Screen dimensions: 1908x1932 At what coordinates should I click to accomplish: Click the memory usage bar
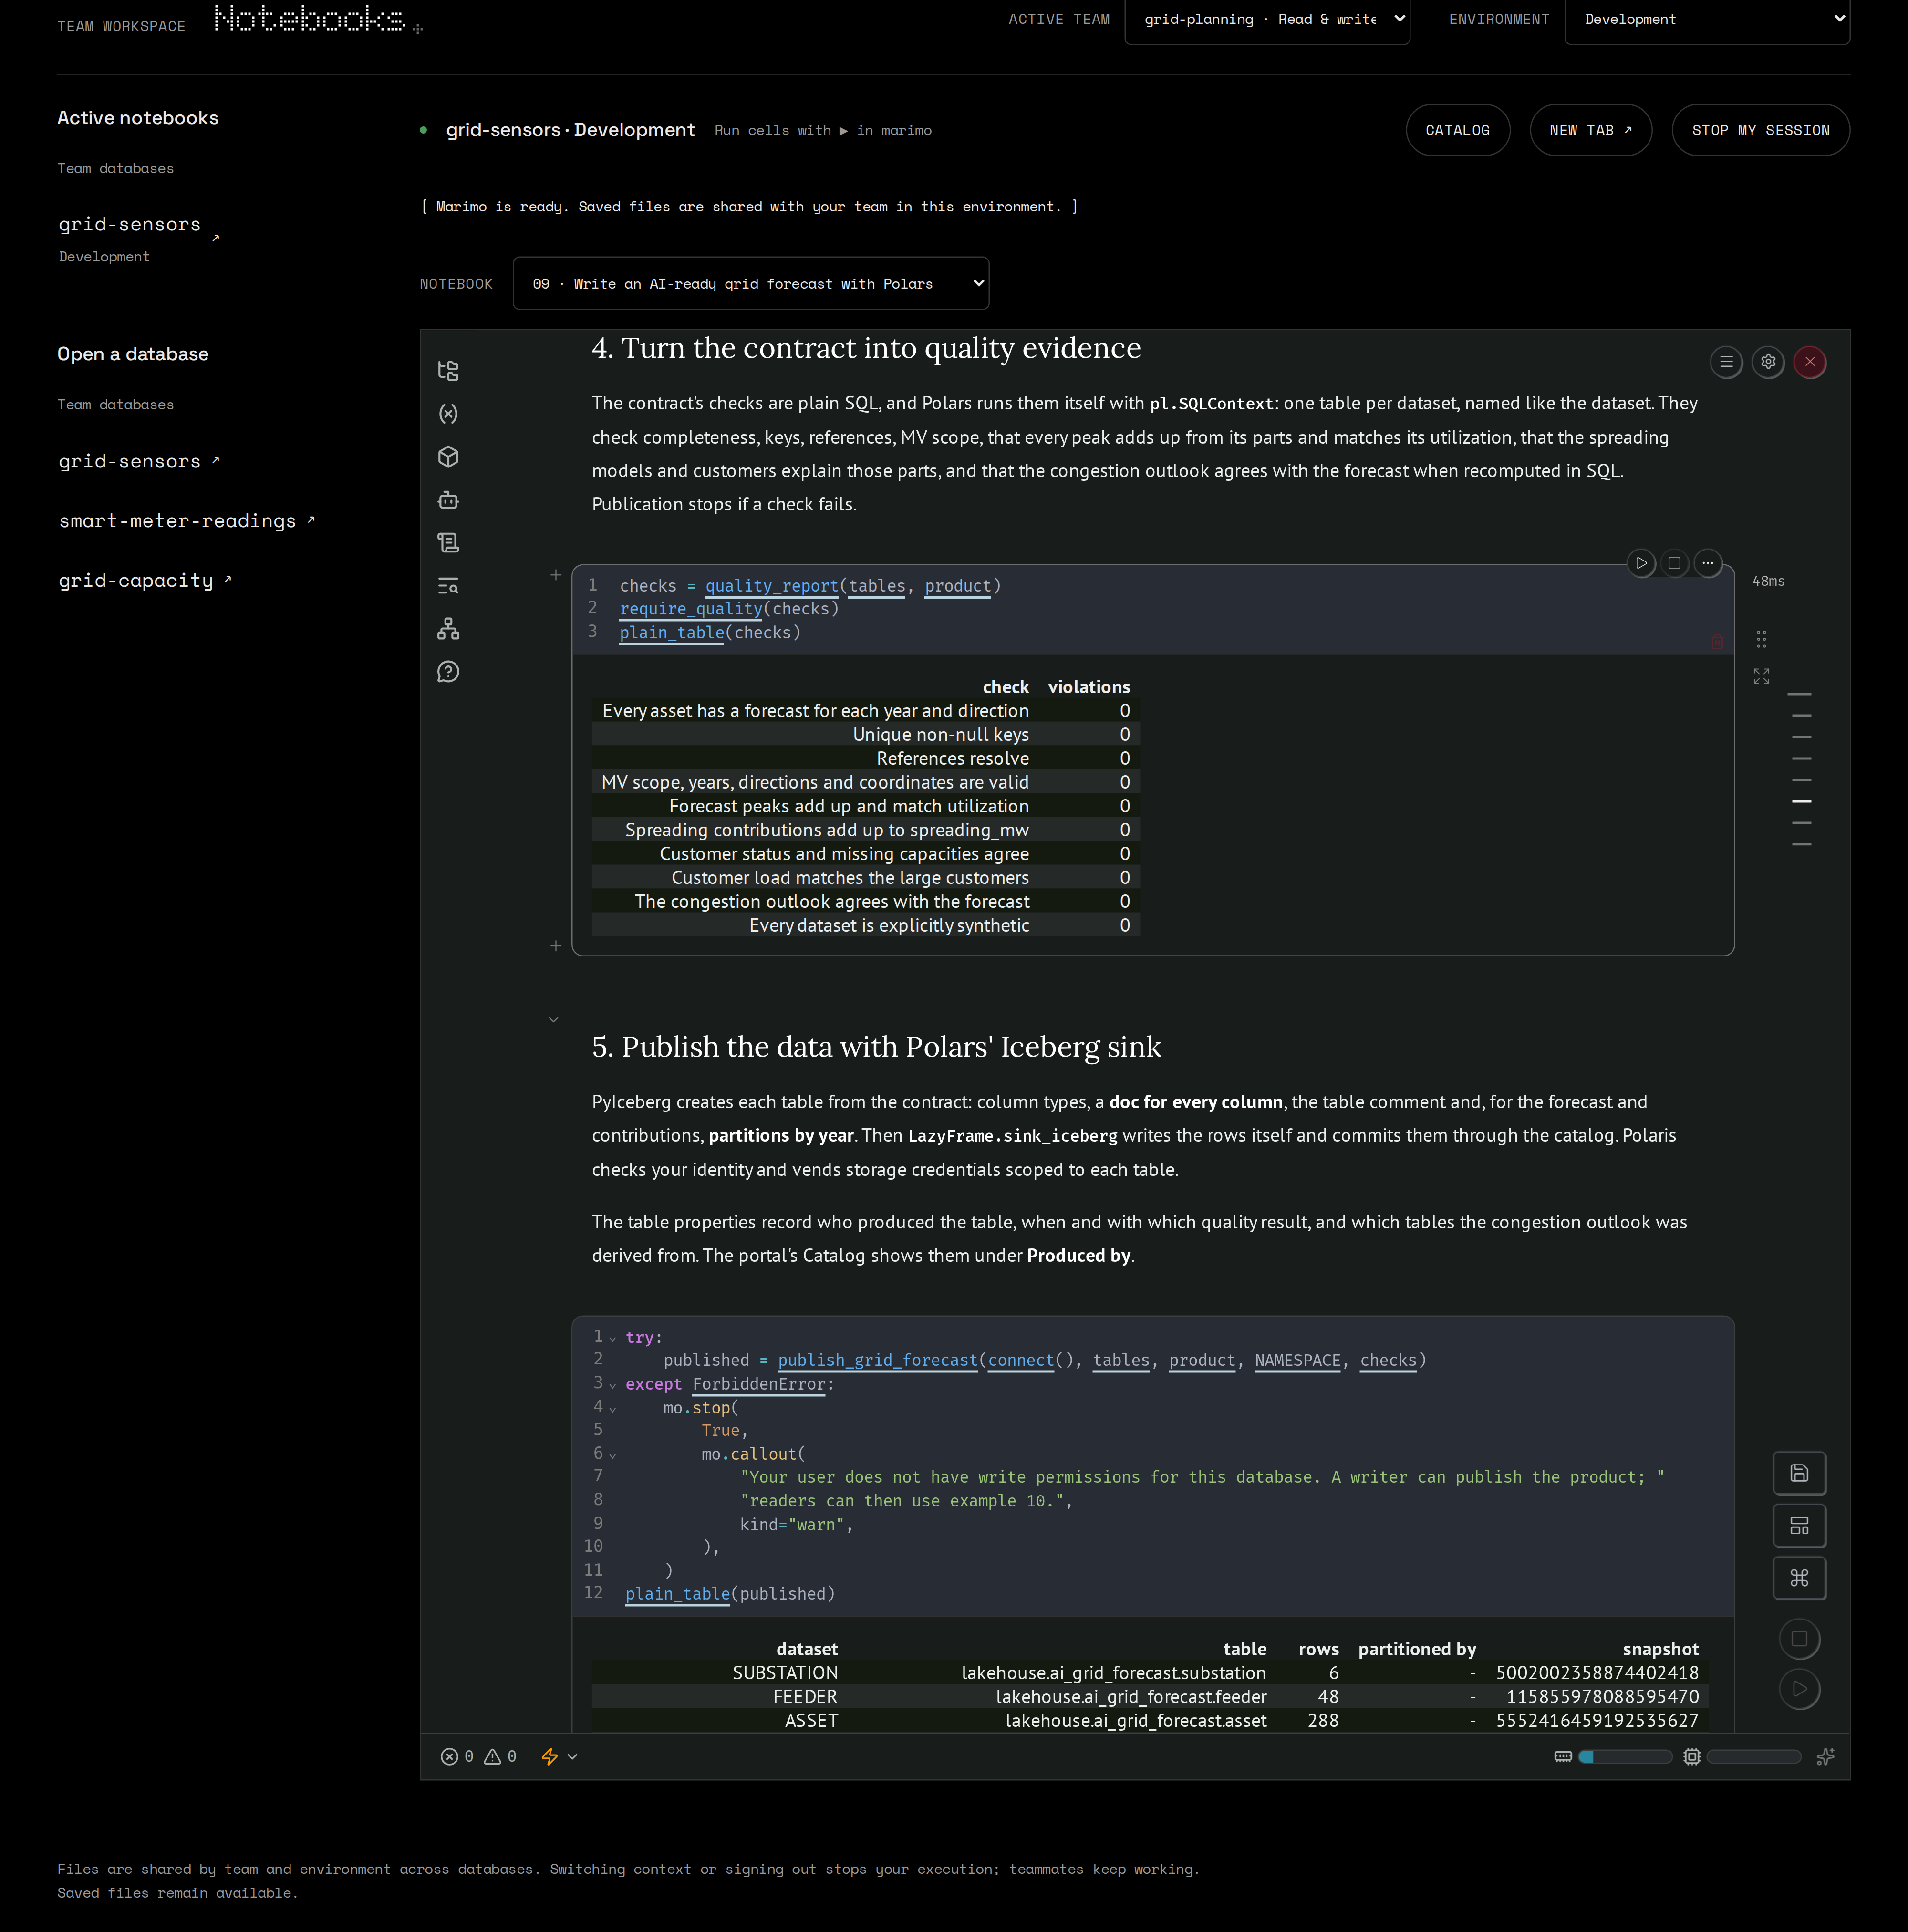[x=1624, y=1757]
